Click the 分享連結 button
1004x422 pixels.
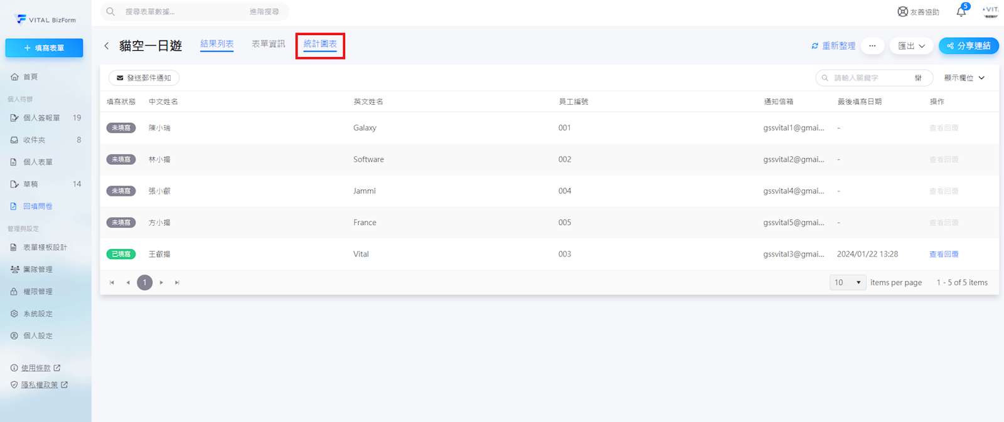point(969,46)
